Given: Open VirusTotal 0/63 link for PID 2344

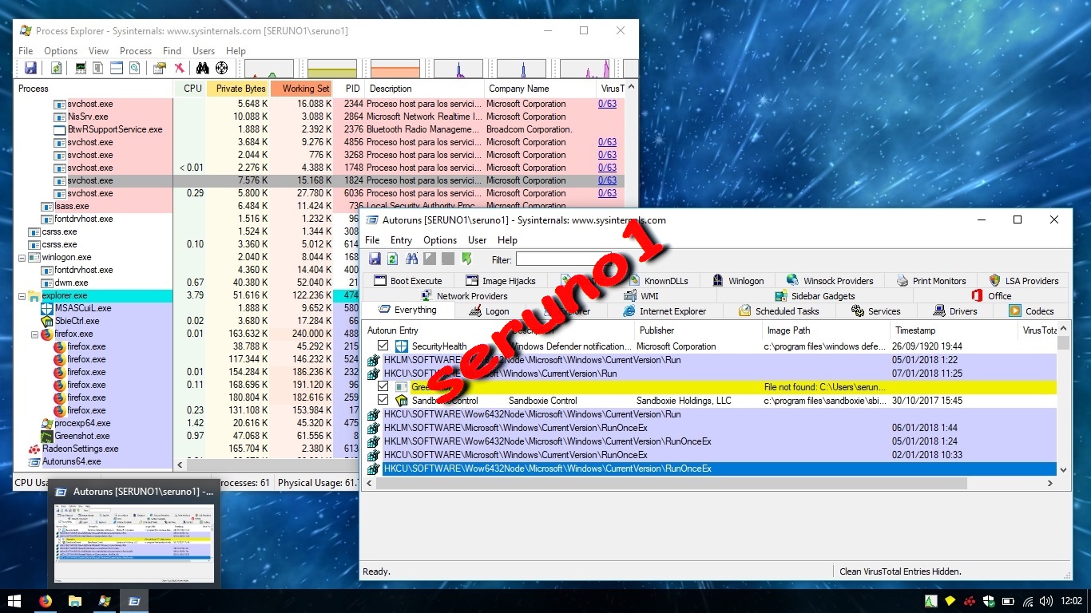Looking at the screenshot, I should tap(607, 104).
